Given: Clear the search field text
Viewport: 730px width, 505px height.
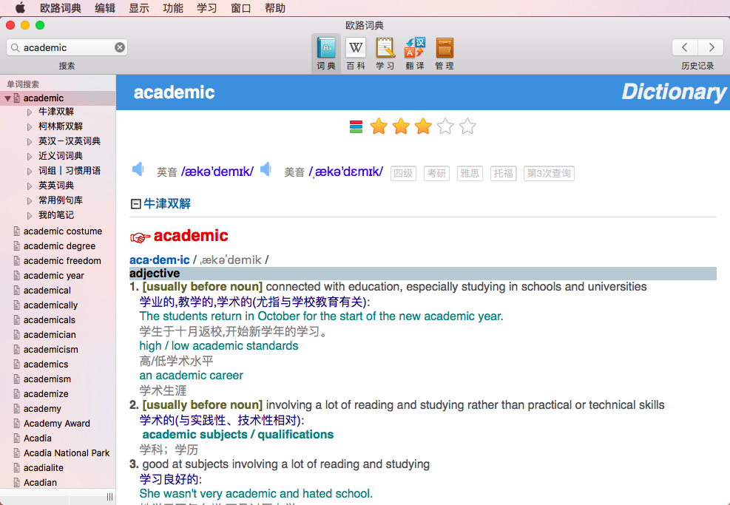Looking at the screenshot, I should pos(120,47).
